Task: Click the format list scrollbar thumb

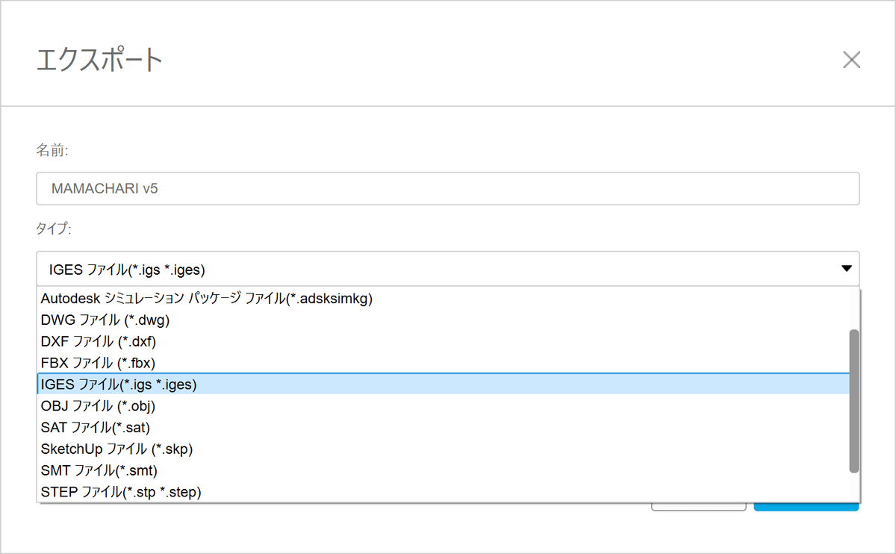Action: point(854,401)
